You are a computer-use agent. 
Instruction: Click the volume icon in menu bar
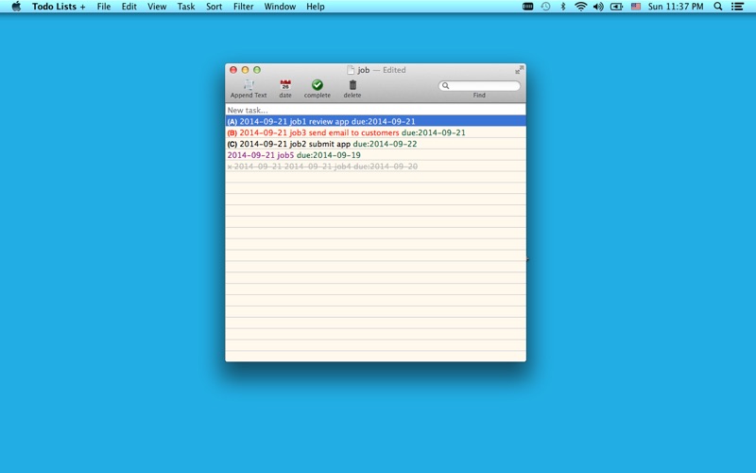(598, 7)
